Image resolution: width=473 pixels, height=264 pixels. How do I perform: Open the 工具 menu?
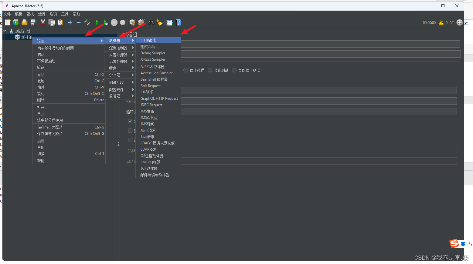pyautogui.click(x=65, y=14)
